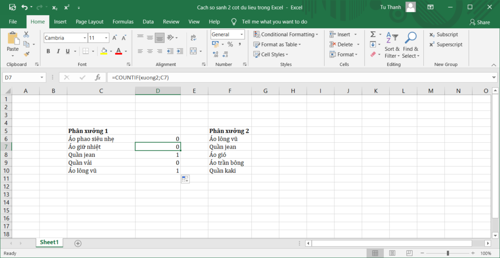The width and height of the screenshot is (500, 258).
Task: Open the Conditional Formatting dropdown
Action: pyautogui.click(x=286, y=35)
